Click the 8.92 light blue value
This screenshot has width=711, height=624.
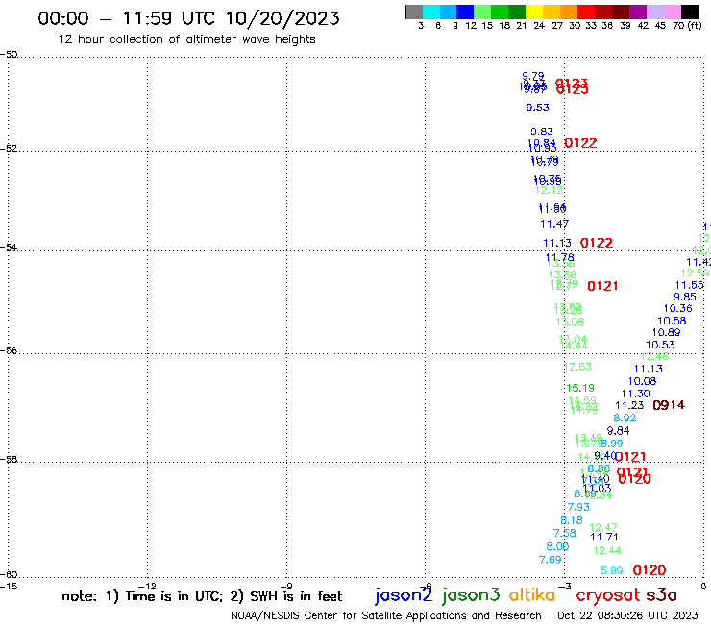(625, 418)
